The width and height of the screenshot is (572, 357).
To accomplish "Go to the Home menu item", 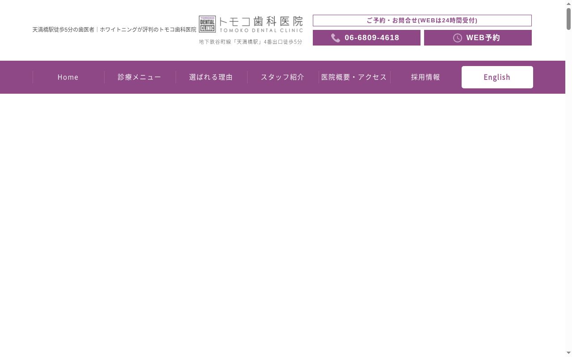I will coord(68,77).
